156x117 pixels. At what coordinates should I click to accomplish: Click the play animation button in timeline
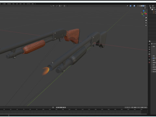pos(62,108)
